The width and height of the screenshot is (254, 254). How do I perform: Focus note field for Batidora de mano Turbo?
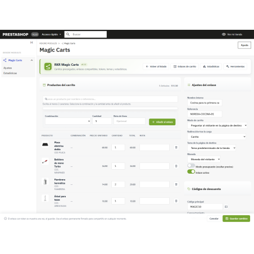click(155, 166)
